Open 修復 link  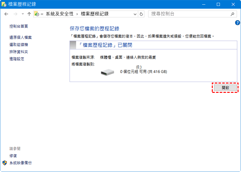point(13,156)
